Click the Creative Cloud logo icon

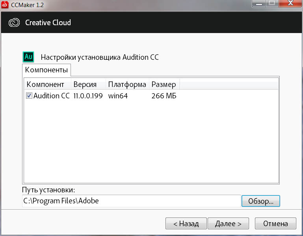14,22
